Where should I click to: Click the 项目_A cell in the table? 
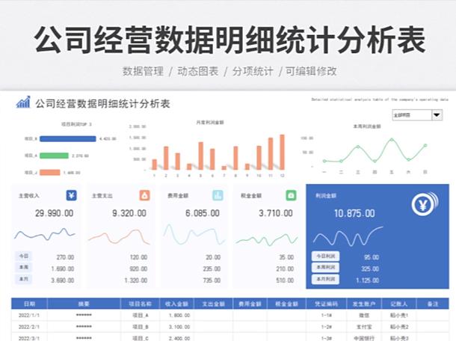coord(141,316)
